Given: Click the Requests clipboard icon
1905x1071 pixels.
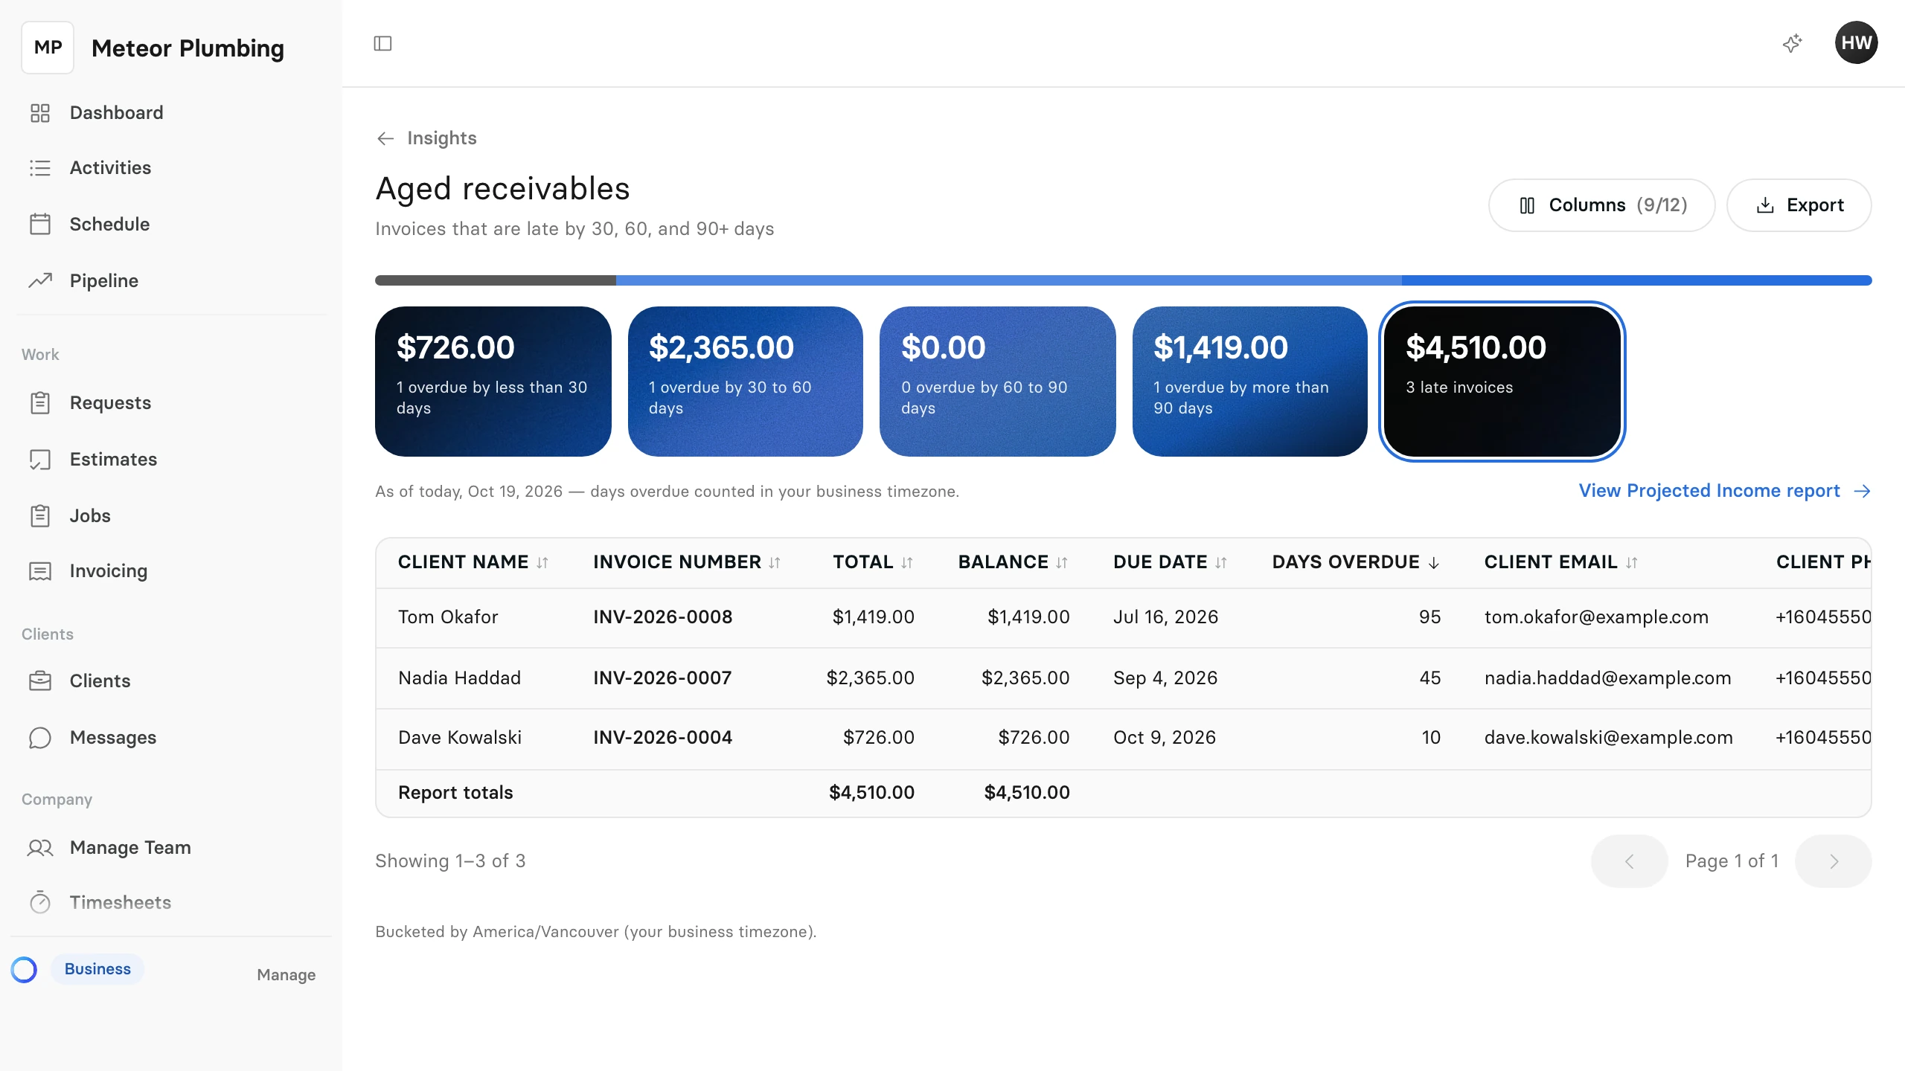Looking at the screenshot, I should (x=40, y=403).
